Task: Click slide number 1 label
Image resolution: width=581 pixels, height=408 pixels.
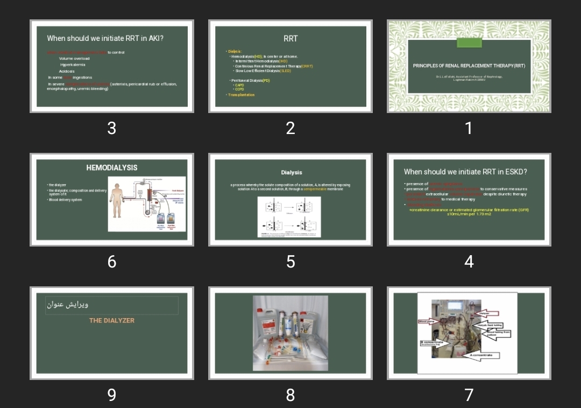Action: pos(469,128)
